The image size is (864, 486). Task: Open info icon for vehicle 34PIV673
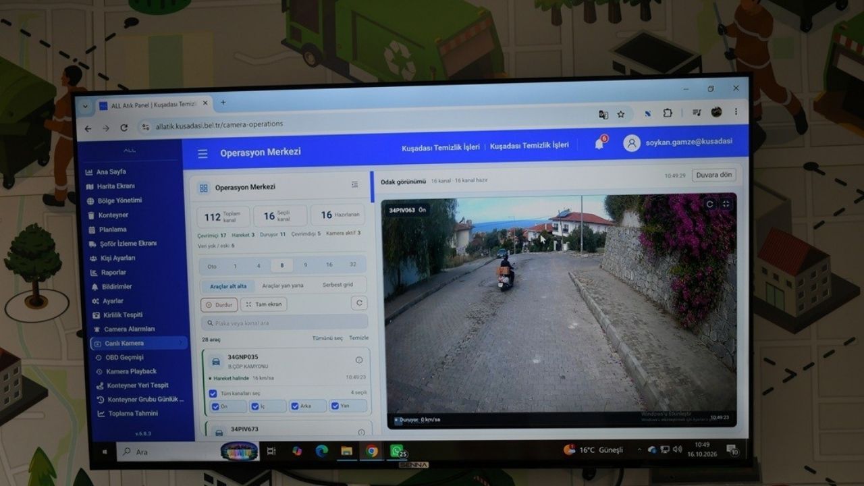point(361,432)
